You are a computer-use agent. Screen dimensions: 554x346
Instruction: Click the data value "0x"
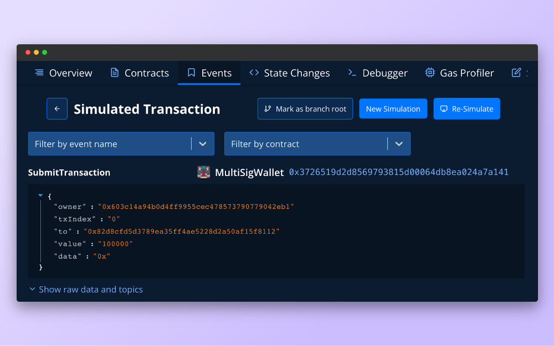[x=102, y=256]
